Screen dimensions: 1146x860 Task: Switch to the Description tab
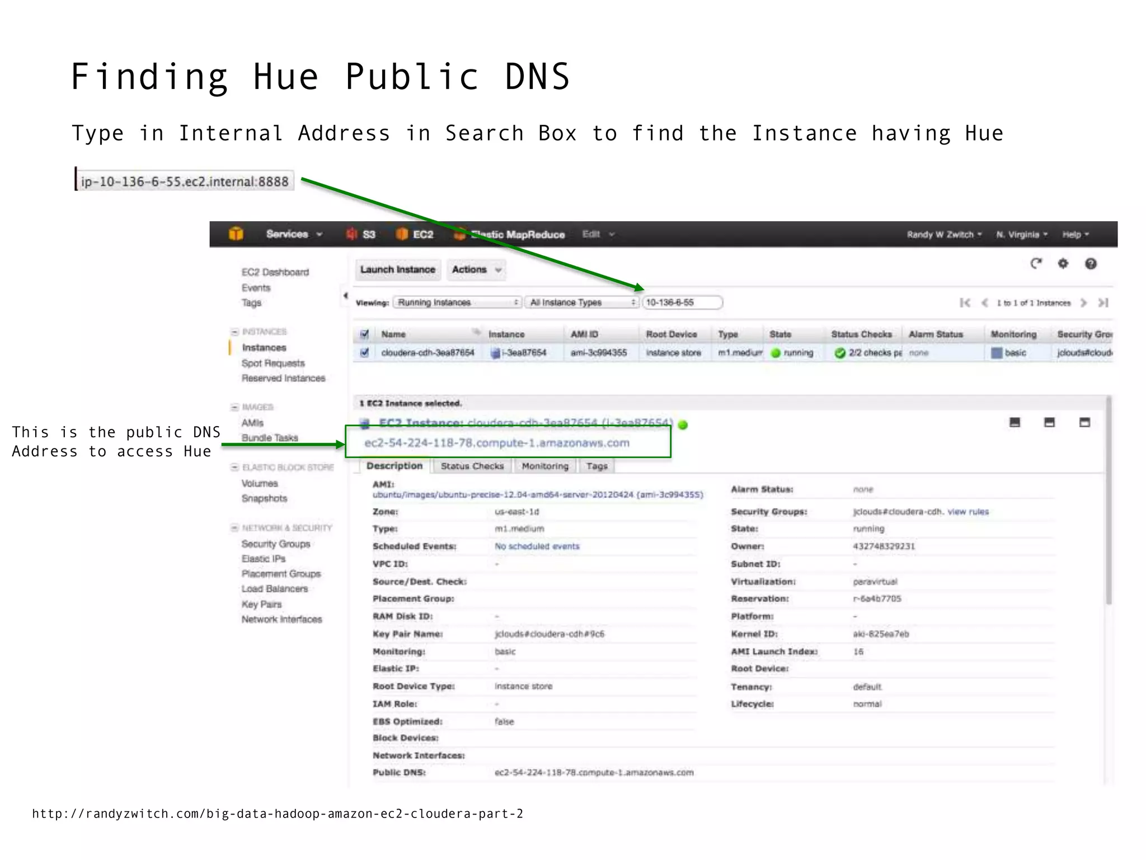click(x=394, y=466)
